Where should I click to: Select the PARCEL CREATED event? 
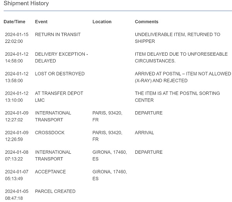click(55, 191)
